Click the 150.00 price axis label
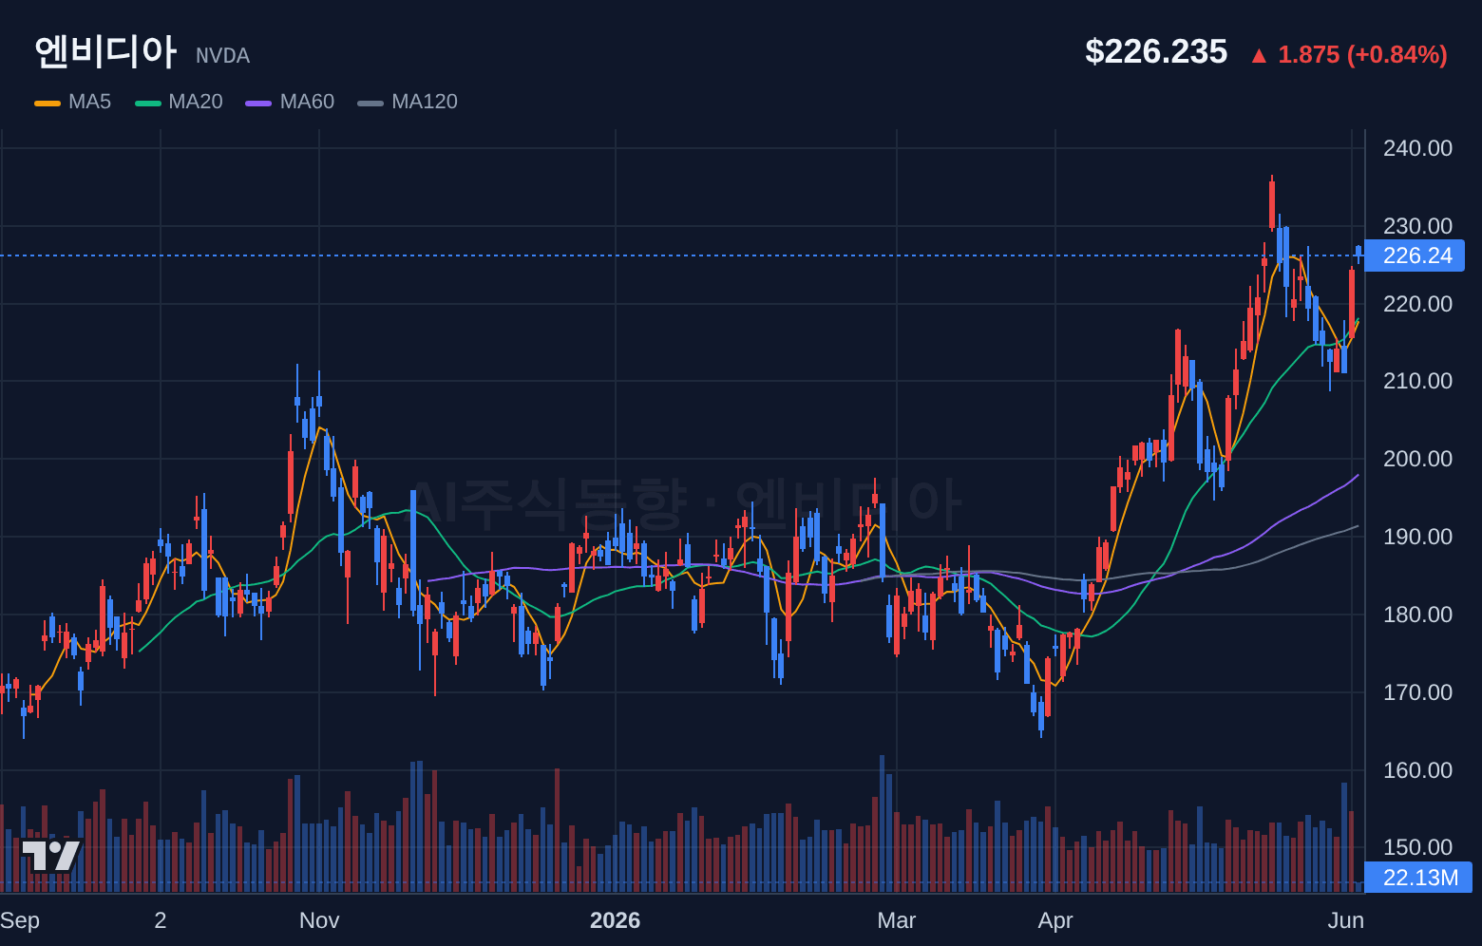The width and height of the screenshot is (1482, 946). click(1417, 847)
